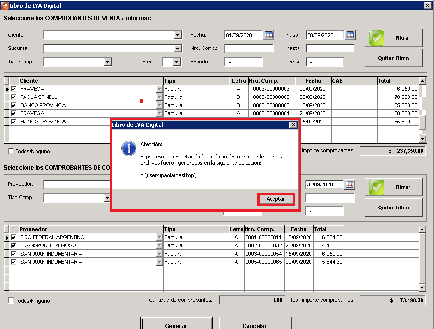This screenshot has height=329, width=434.
Task: Open dropdown on BANCO PROVINCIA 0003-00000003 row
Action: 159,105
